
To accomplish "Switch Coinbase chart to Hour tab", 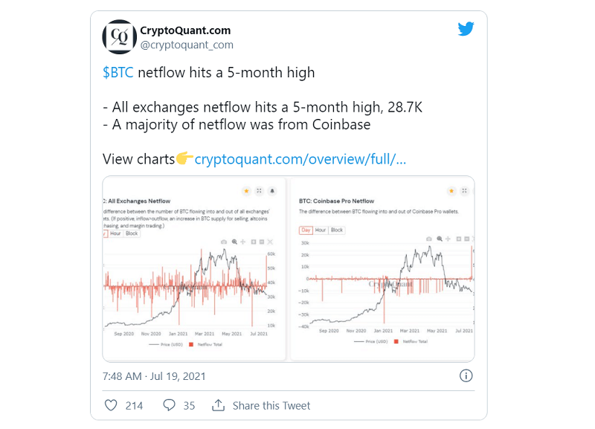I will [321, 230].
